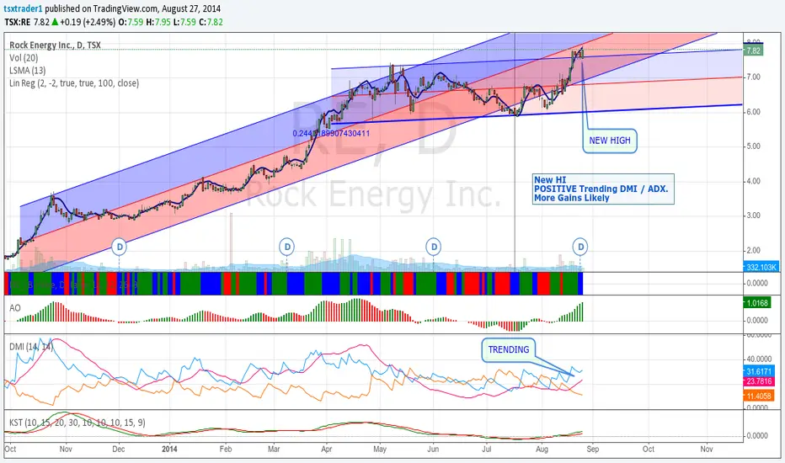This screenshot has height=463, width=785.
Task: Click the TSX:RE ticker symbol in header
Action: click(17, 22)
